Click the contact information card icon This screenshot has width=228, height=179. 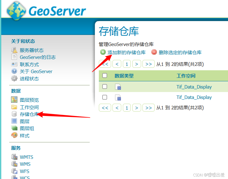coord(14,64)
